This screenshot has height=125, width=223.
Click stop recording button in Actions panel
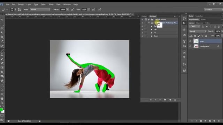click(151, 100)
